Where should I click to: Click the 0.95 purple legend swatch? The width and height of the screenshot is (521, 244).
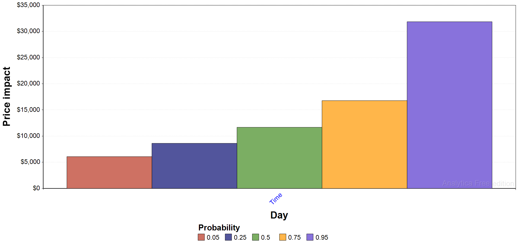(x=310, y=237)
